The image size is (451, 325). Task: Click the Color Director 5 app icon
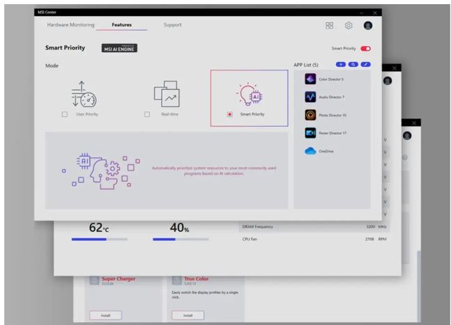[x=310, y=79]
